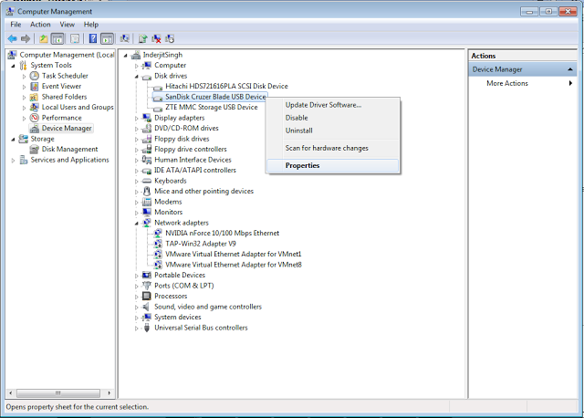Viewport: 584px width, 418px height.
Task: Select the ZTE MMC Storage USB Device
Action: (x=212, y=108)
